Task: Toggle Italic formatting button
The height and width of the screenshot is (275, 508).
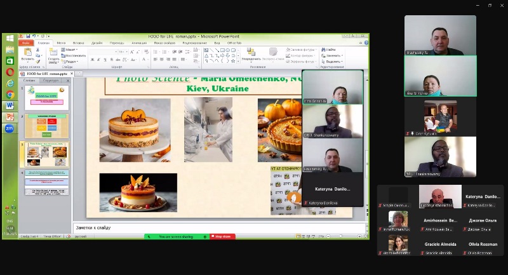Action: tap(98, 60)
